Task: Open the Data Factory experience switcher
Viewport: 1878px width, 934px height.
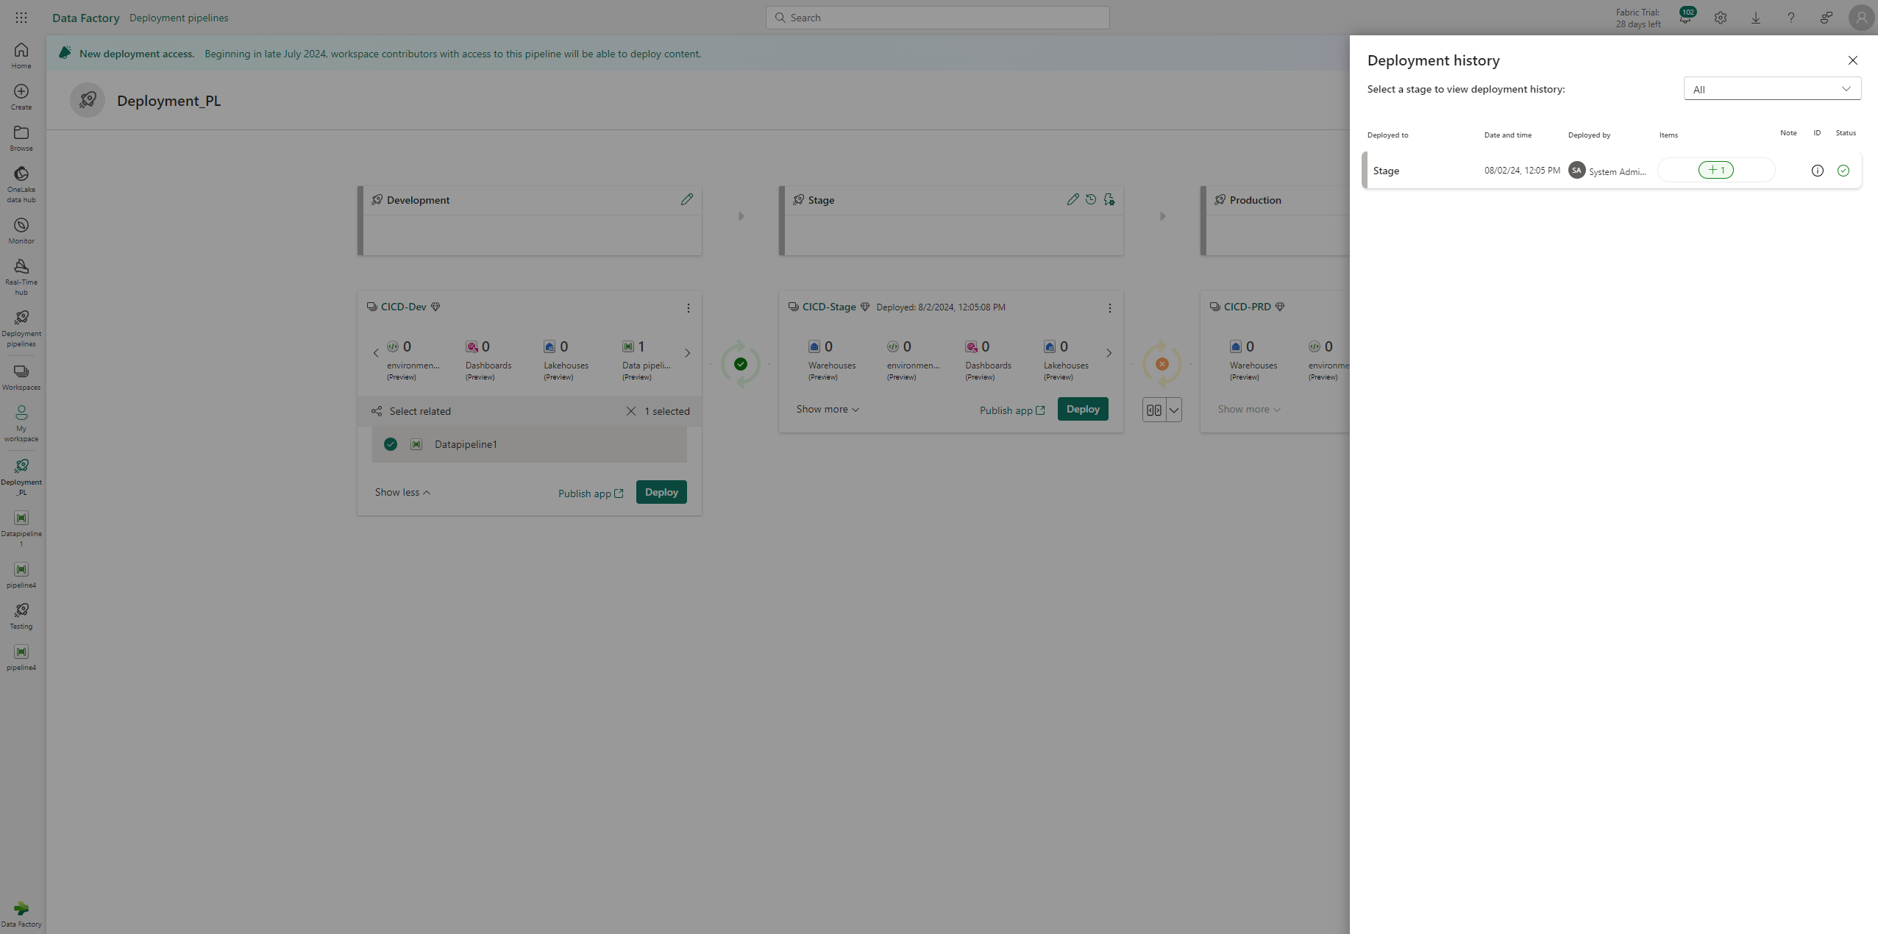Action: click(x=21, y=914)
